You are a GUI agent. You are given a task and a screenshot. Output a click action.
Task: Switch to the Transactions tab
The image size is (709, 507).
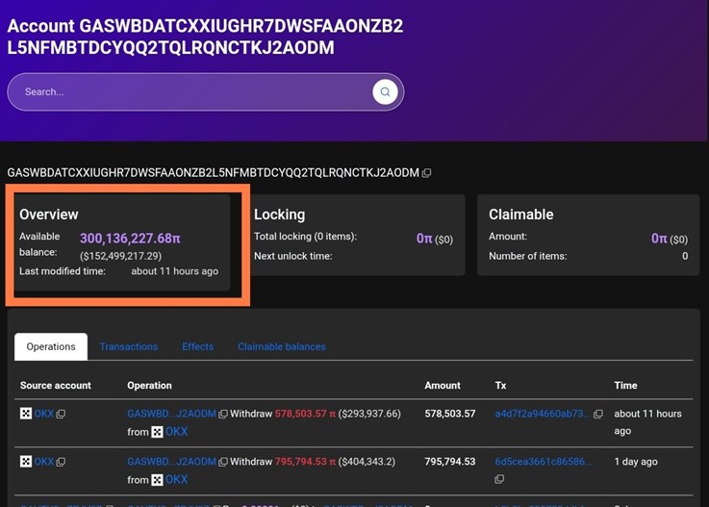[128, 346]
